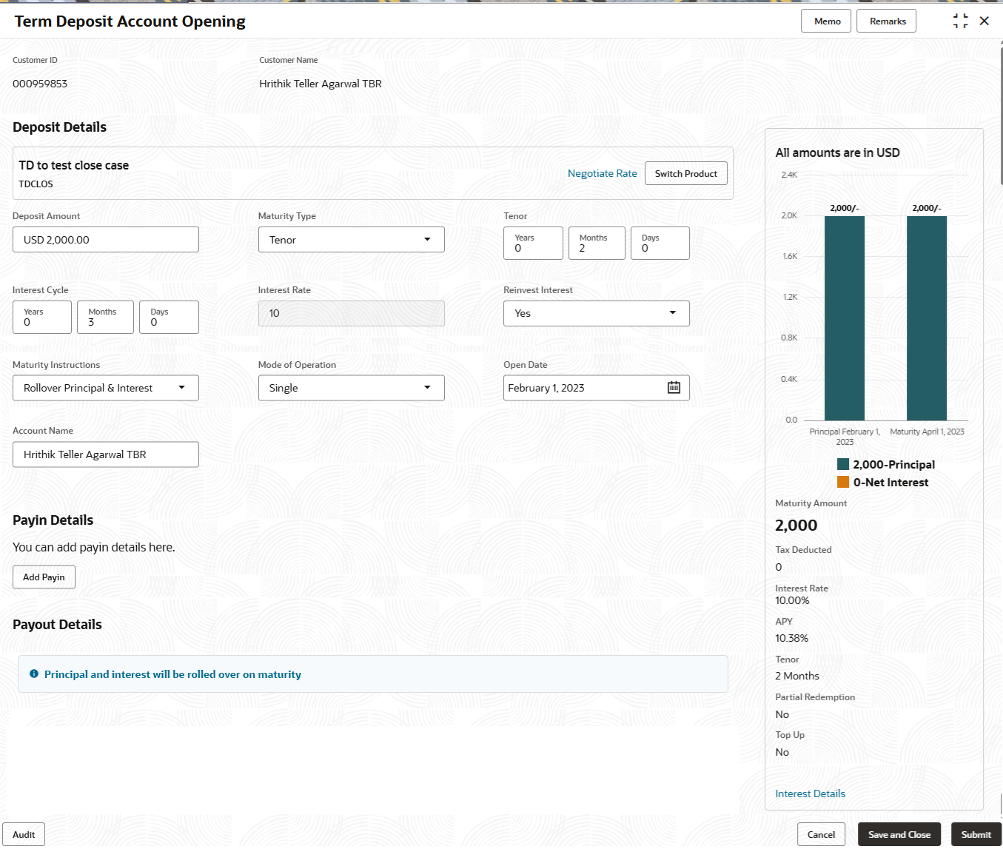This screenshot has height=849, width=1003.
Task: Click the orange Net Interest legend swatch
Action: [843, 483]
